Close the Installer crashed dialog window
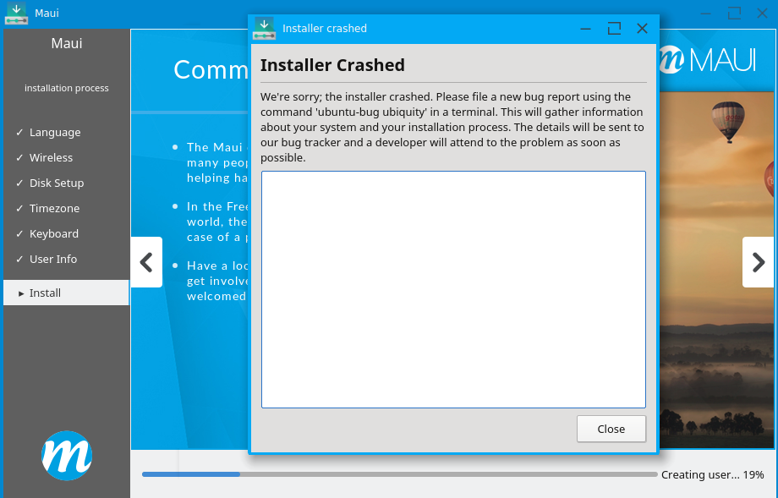The width and height of the screenshot is (778, 498). (642, 28)
